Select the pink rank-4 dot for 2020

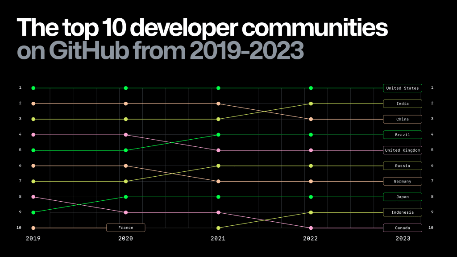[x=125, y=135]
